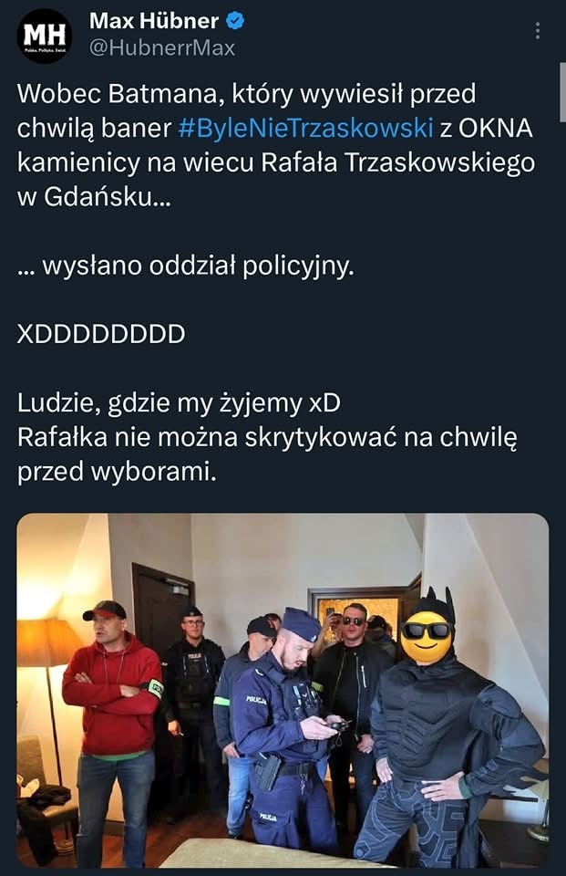Click the blue verified badge
This screenshot has width=566, height=876.
tap(235, 21)
